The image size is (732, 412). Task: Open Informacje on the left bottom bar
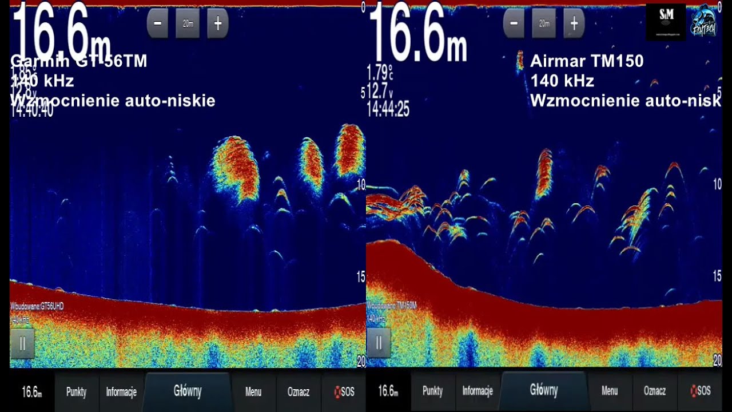(121, 392)
